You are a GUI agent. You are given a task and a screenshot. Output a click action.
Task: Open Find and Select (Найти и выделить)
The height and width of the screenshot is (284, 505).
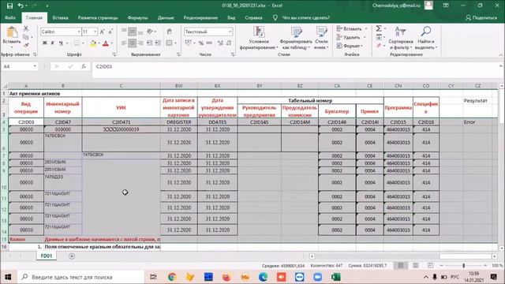(426, 38)
